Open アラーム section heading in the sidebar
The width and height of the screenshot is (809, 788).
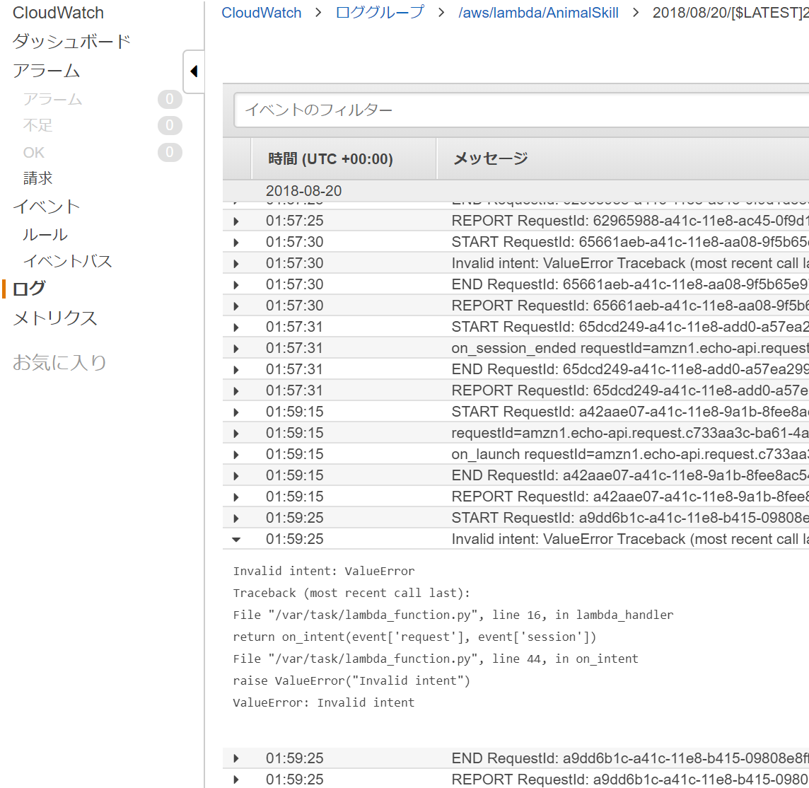click(x=47, y=71)
